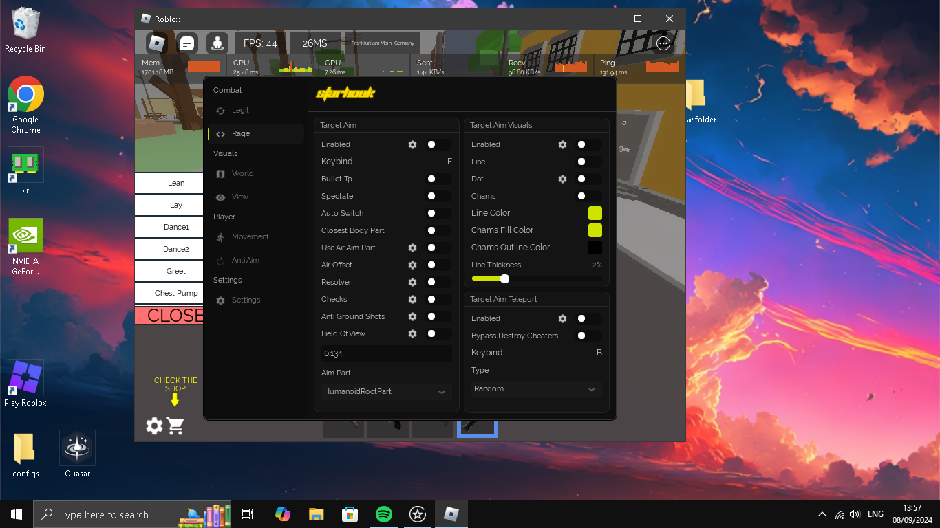Screen dimensions: 940x528
Task: Open gear settings for Anti Ground Shots
Action: (412, 316)
